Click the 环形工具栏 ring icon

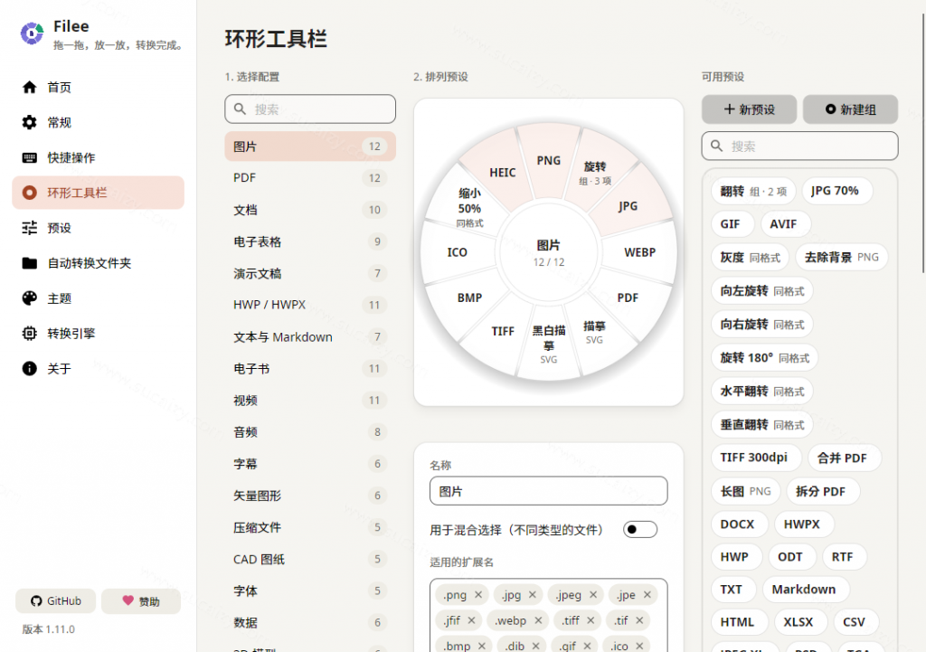click(30, 193)
